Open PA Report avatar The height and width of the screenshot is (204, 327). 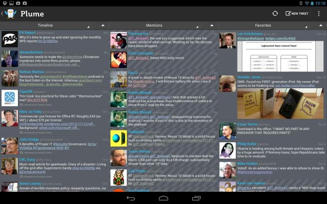tap(10, 39)
